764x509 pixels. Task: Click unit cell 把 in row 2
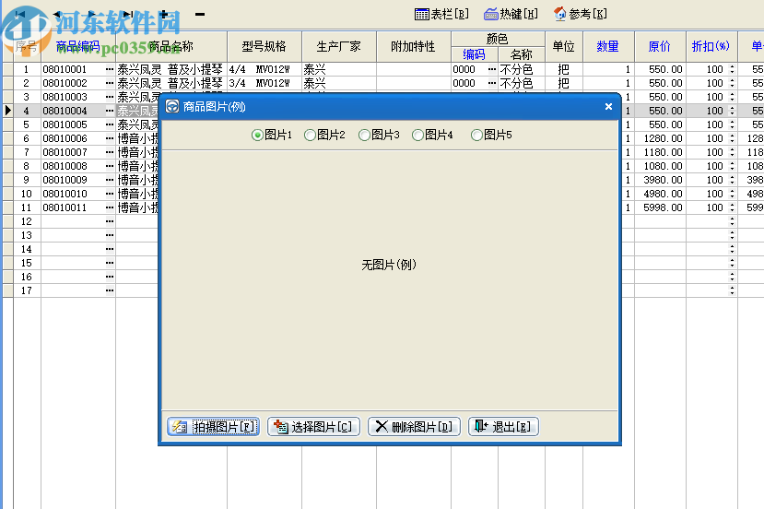point(564,83)
